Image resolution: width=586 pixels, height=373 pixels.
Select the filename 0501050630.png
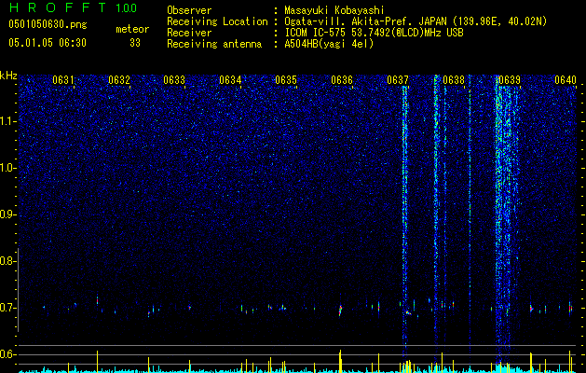pos(48,25)
